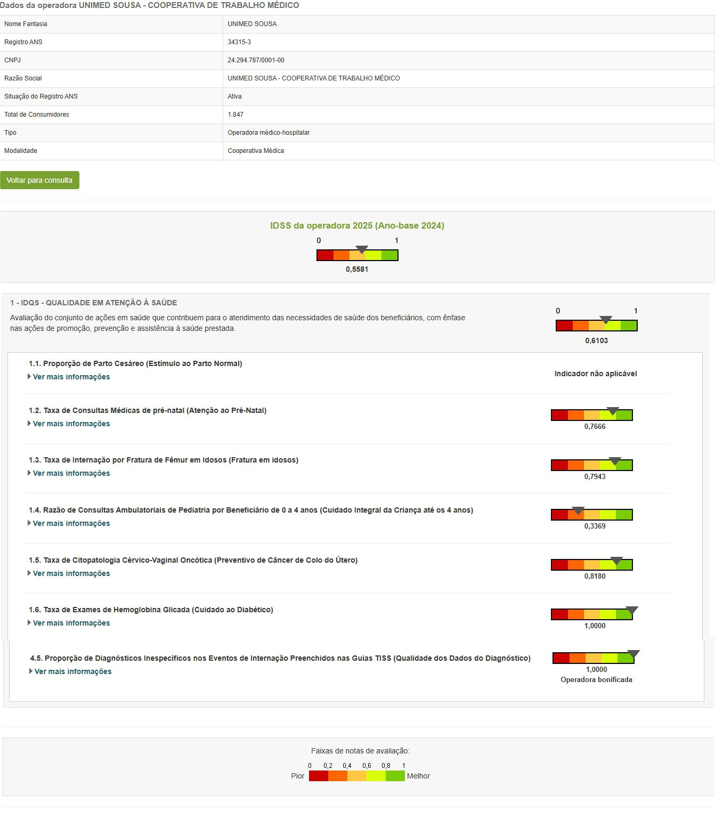Click the pré-natal score gauge showing 0,7666
The width and height of the screenshot is (715, 819).
click(591, 415)
